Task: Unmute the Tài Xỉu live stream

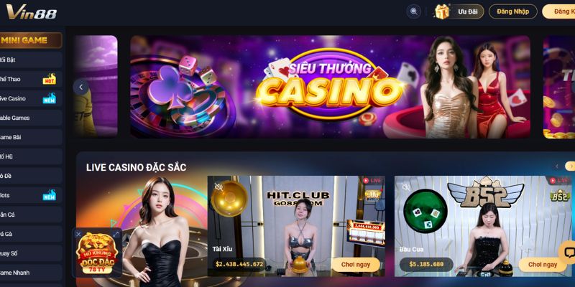Action: [x=219, y=187]
